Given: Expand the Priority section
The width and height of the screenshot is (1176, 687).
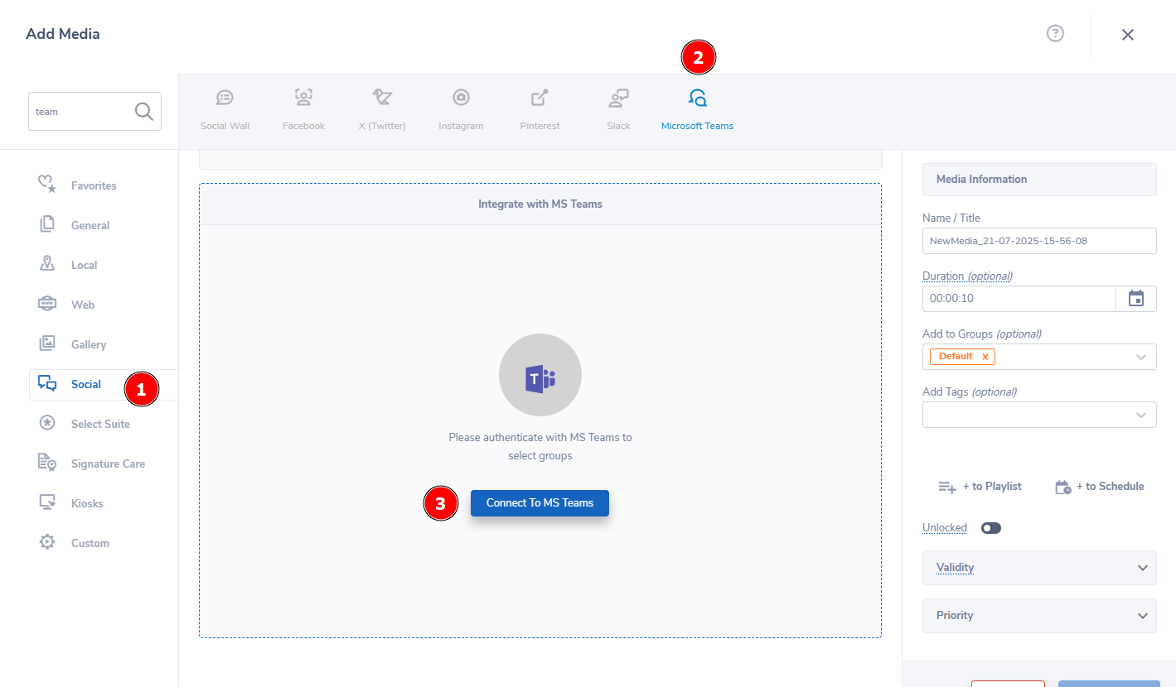Looking at the screenshot, I should 1039,616.
